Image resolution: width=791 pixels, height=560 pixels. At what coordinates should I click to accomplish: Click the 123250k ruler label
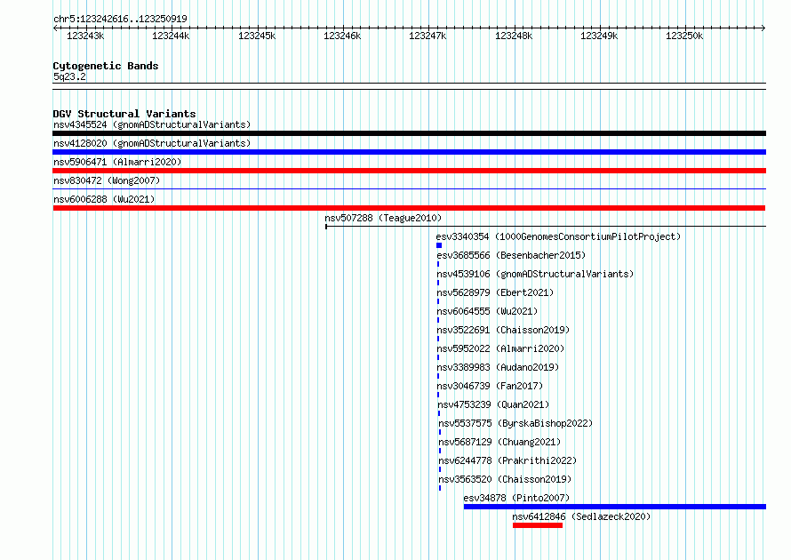(684, 36)
